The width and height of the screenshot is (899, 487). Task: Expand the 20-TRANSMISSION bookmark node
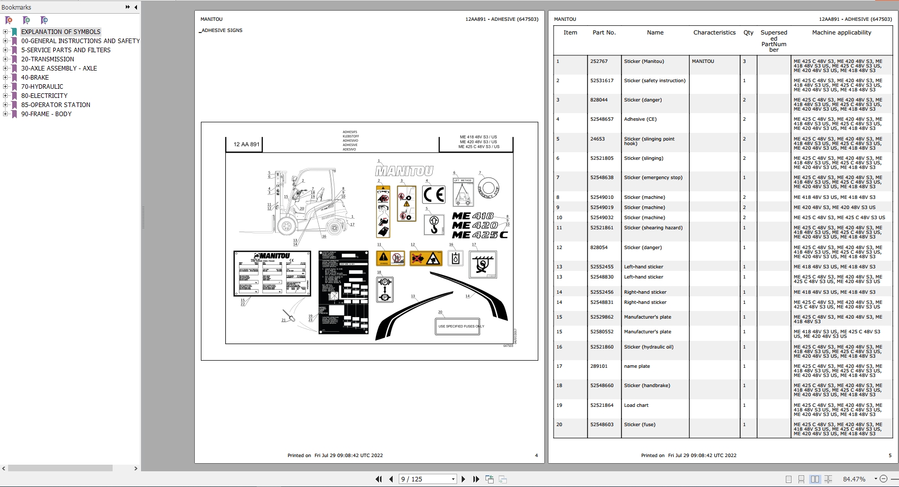click(x=5, y=59)
